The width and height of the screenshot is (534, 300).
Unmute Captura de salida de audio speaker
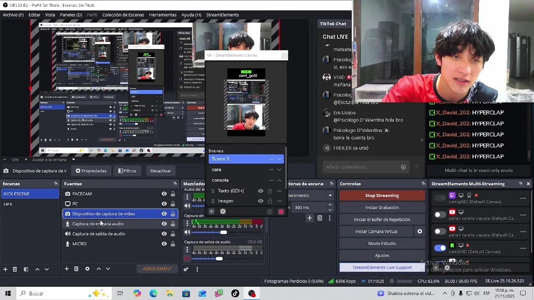[187, 259]
